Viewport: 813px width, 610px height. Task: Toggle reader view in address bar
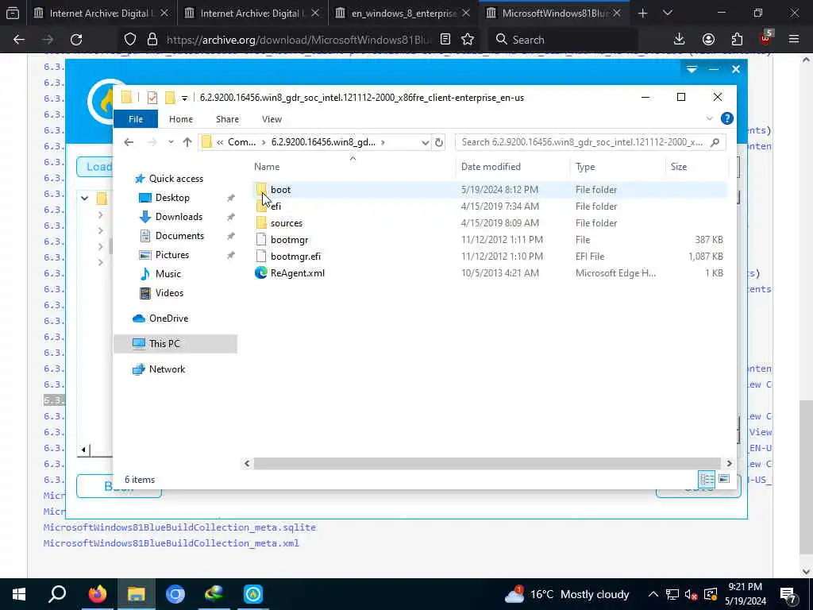pyautogui.click(x=445, y=40)
